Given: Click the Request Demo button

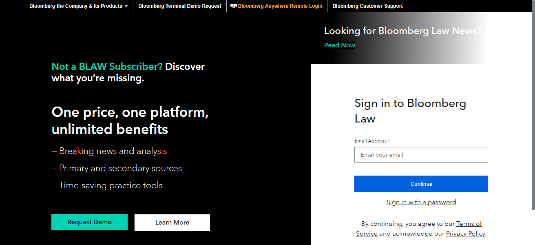Looking at the screenshot, I should click(x=89, y=222).
